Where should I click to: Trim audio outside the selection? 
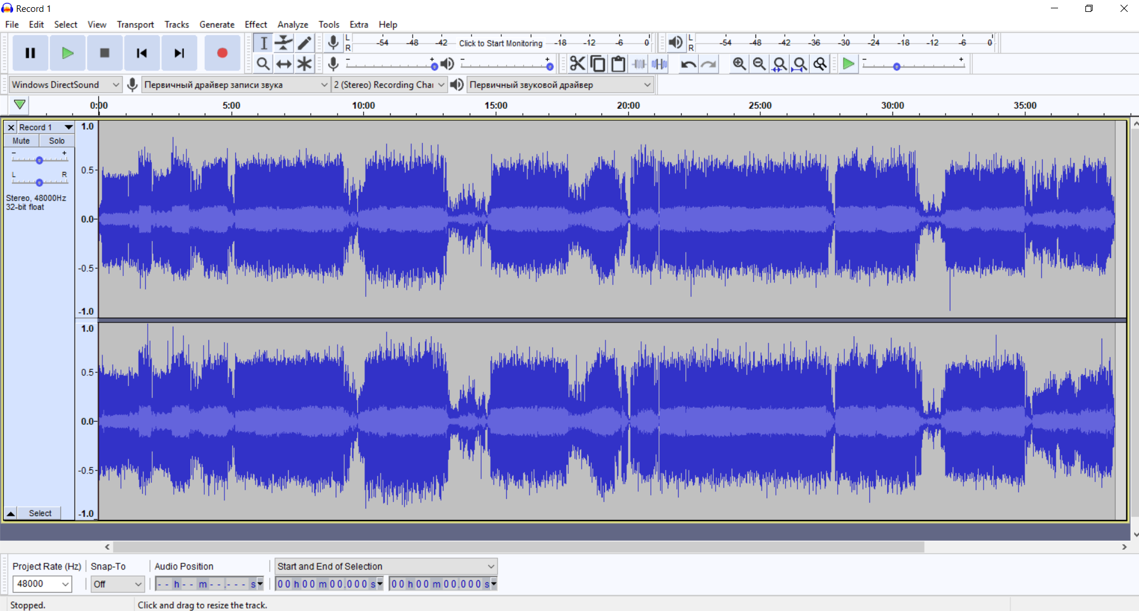639,64
